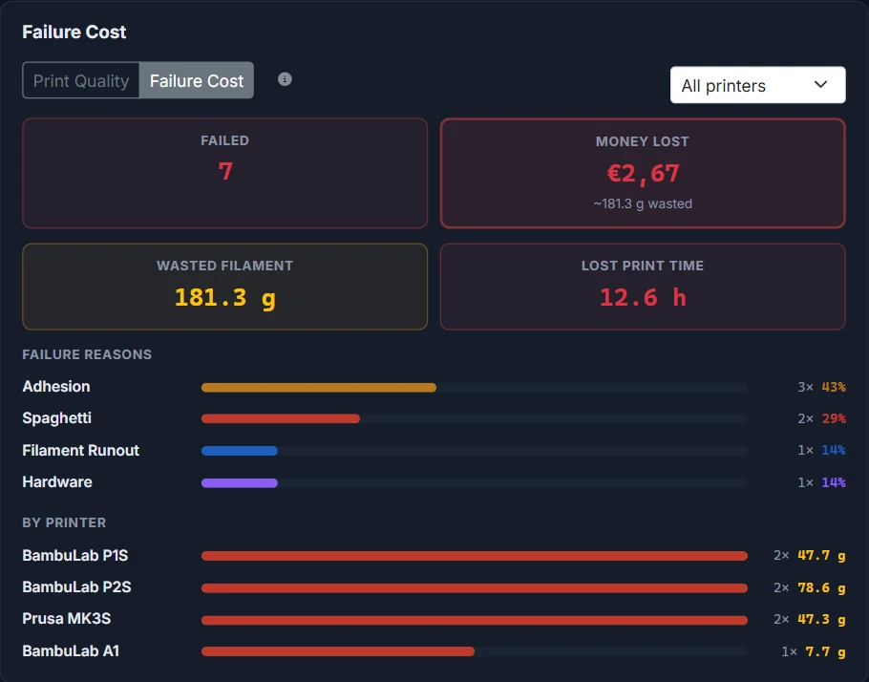Open the All printers dropdown
869x682 pixels.
[757, 85]
